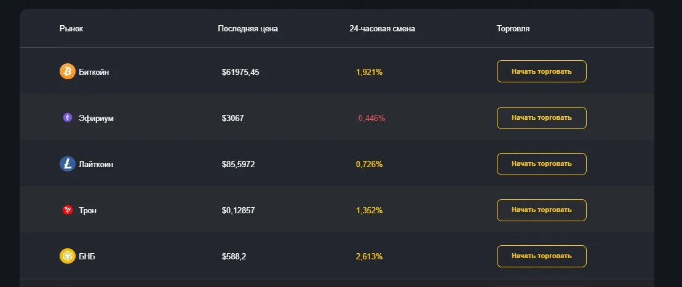Image resolution: width=682 pixels, height=287 pixels.
Task: Click the purple Ethereum coin icon
Action: click(68, 117)
